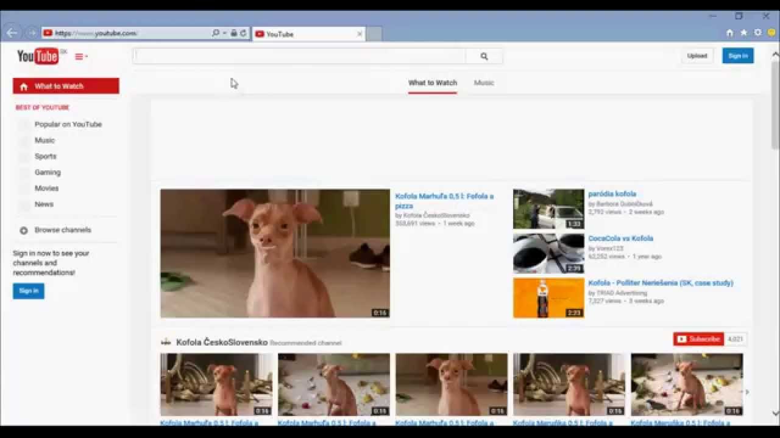Open the first video thumbnail in channel row
The height and width of the screenshot is (438, 780).
216,384
